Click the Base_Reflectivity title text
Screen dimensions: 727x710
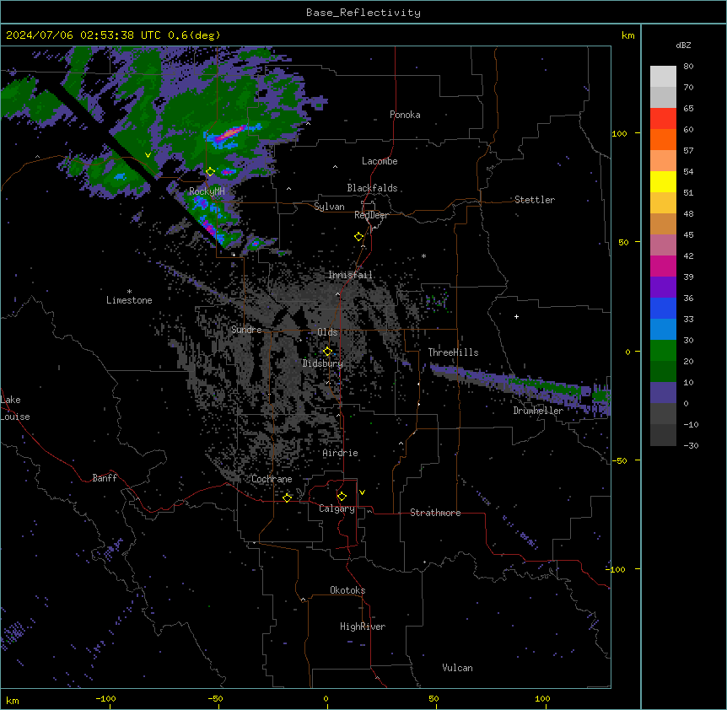(363, 13)
